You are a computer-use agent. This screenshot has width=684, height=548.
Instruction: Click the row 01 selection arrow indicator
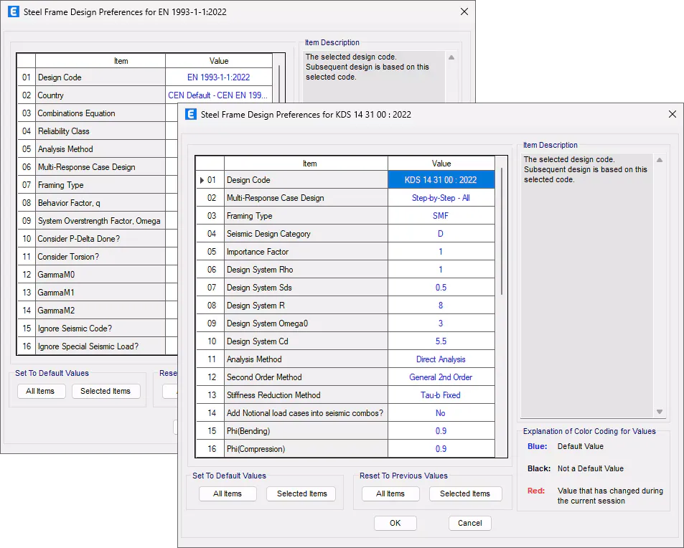click(202, 180)
